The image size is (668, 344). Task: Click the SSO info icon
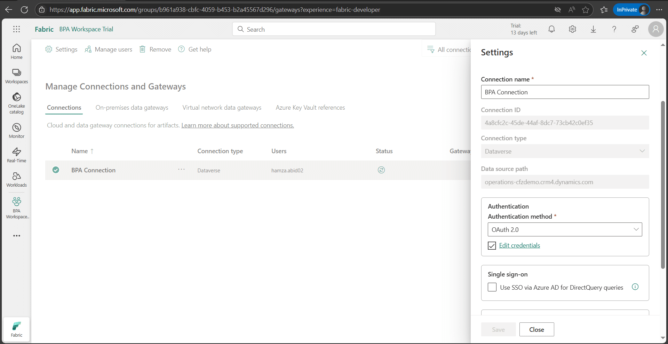click(x=635, y=287)
